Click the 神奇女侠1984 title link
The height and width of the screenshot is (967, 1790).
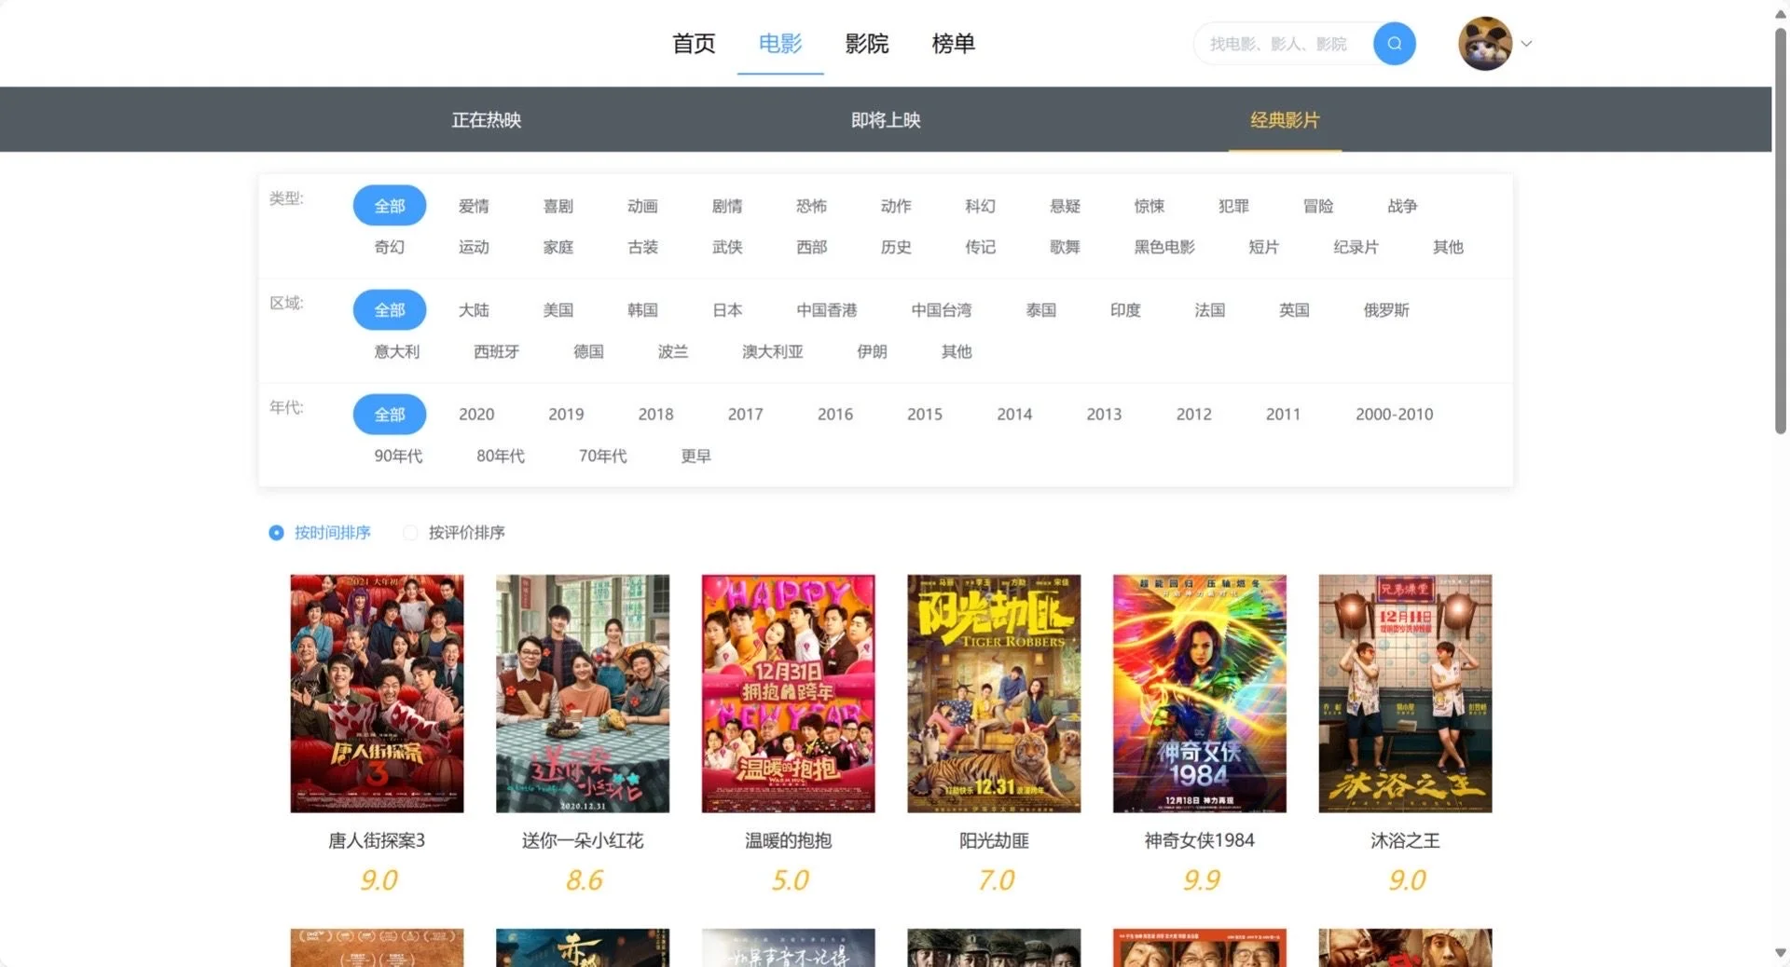point(1200,840)
